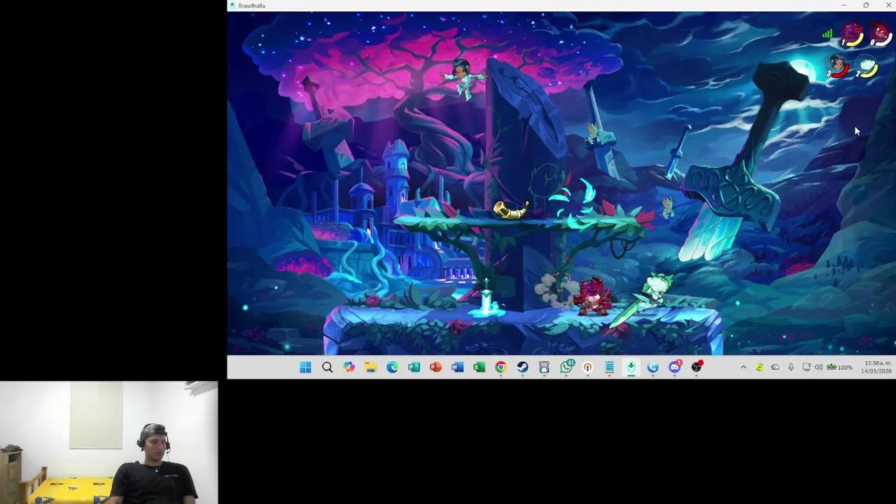Click the microphone tray icon
Screen dimensions: 896x504
coord(791,367)
